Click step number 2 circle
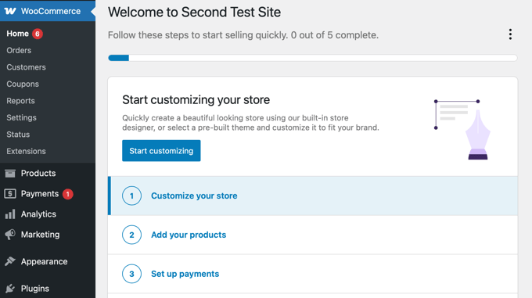 (x=131, y=235)
